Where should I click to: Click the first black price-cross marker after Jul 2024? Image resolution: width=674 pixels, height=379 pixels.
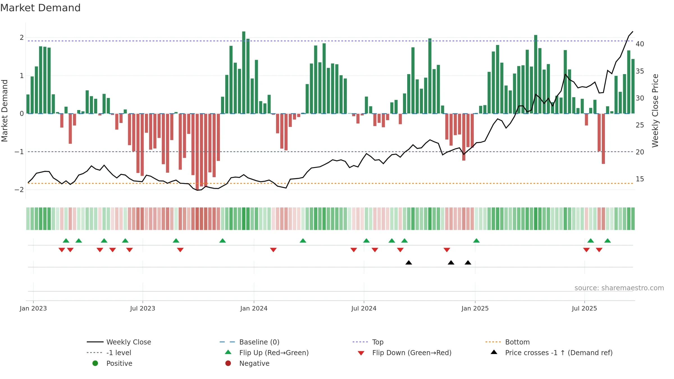[x=409, y=262]
